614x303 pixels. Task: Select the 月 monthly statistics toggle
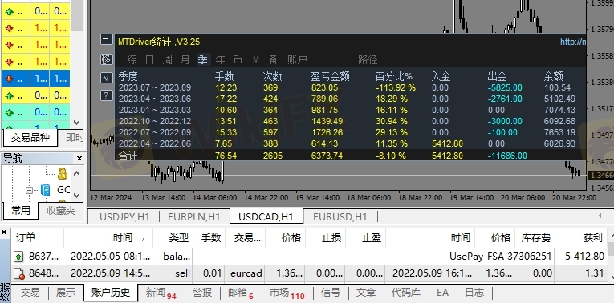(x=185, y=59)
